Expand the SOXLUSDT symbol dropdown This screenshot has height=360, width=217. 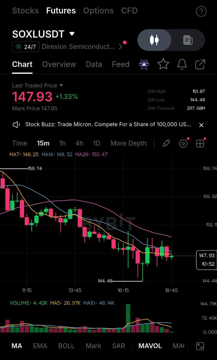tap(72, 34)
